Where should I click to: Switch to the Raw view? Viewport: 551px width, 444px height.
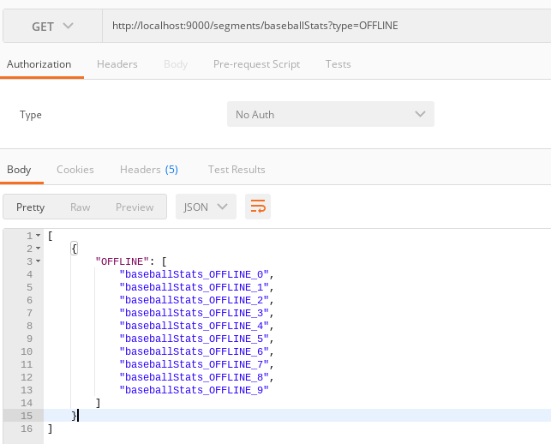[80, 207]
